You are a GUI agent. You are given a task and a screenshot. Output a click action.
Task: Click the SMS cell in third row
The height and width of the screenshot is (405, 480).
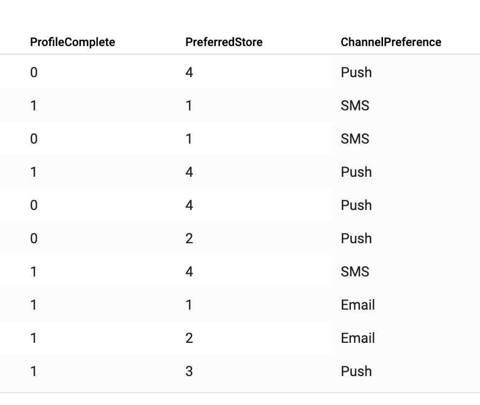[x=355, y=139]
